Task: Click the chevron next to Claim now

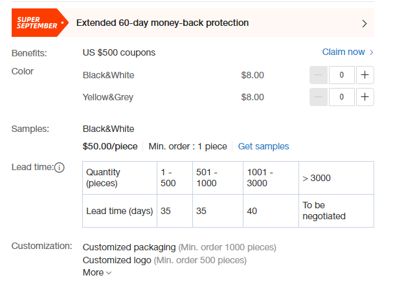Action: 371,52
